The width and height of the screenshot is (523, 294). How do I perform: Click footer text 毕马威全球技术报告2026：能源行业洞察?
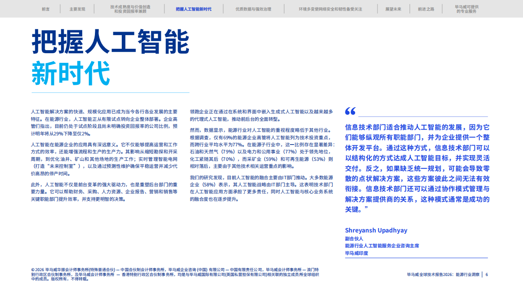443,275
